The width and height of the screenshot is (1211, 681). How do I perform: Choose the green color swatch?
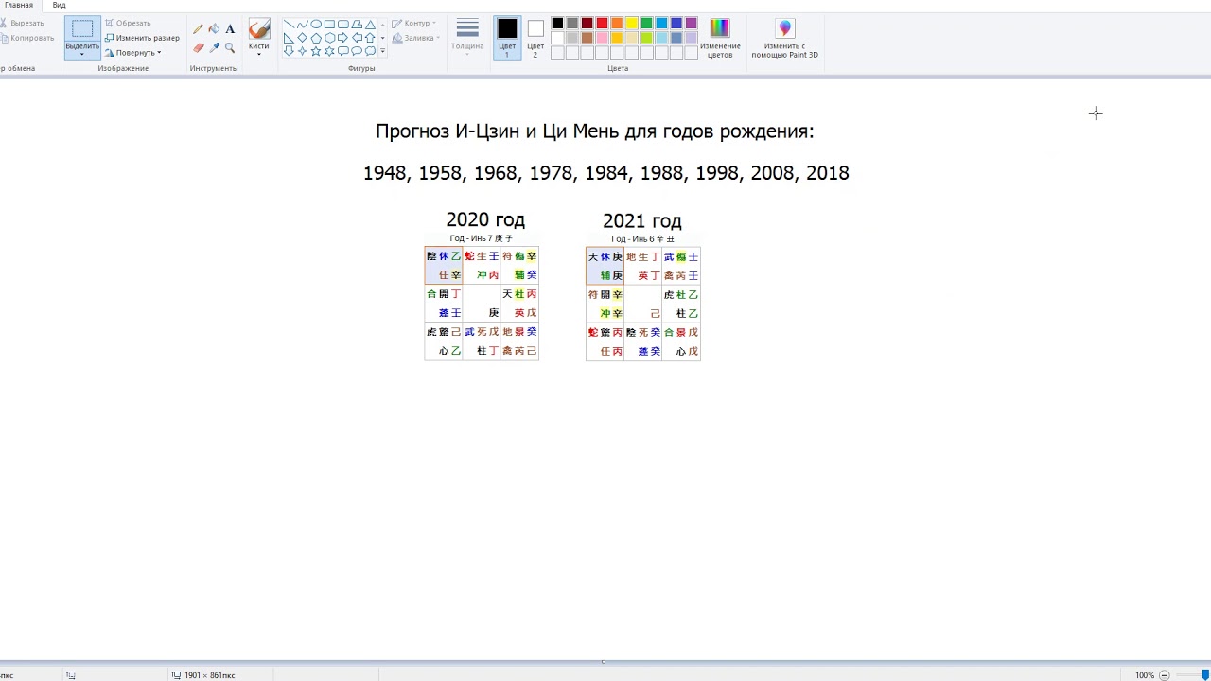point(646,24)
